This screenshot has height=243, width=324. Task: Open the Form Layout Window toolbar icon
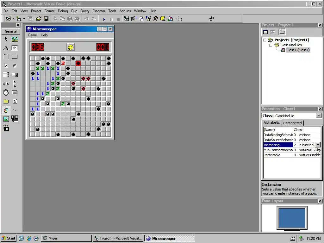click(x=141, y=19)
